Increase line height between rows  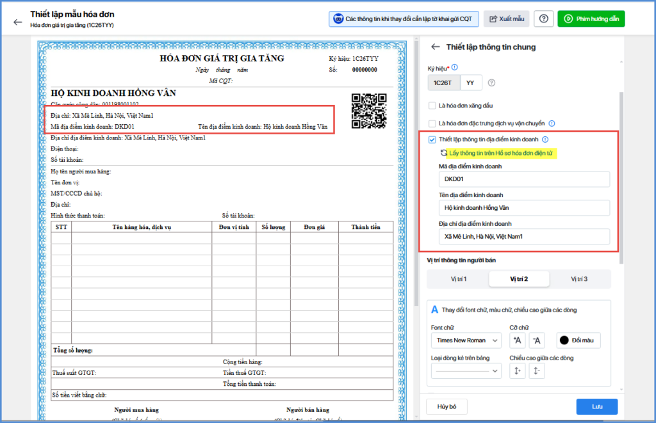518,371
